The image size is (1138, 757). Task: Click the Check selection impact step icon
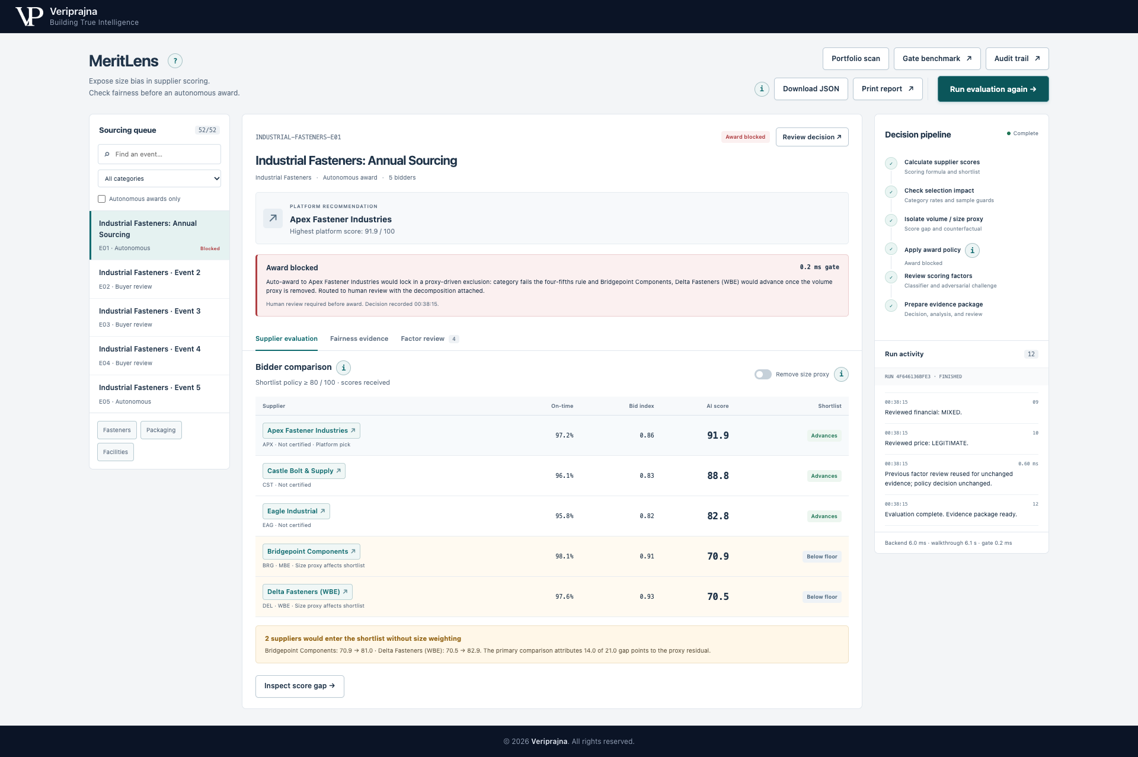point(891,192)
